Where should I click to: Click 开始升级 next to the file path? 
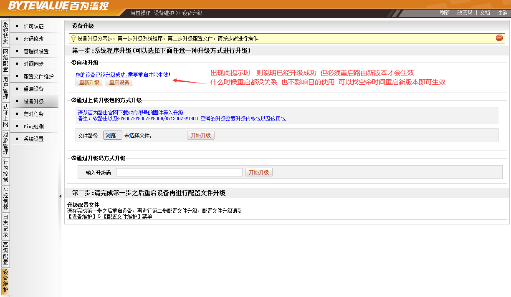pos(200,135)
